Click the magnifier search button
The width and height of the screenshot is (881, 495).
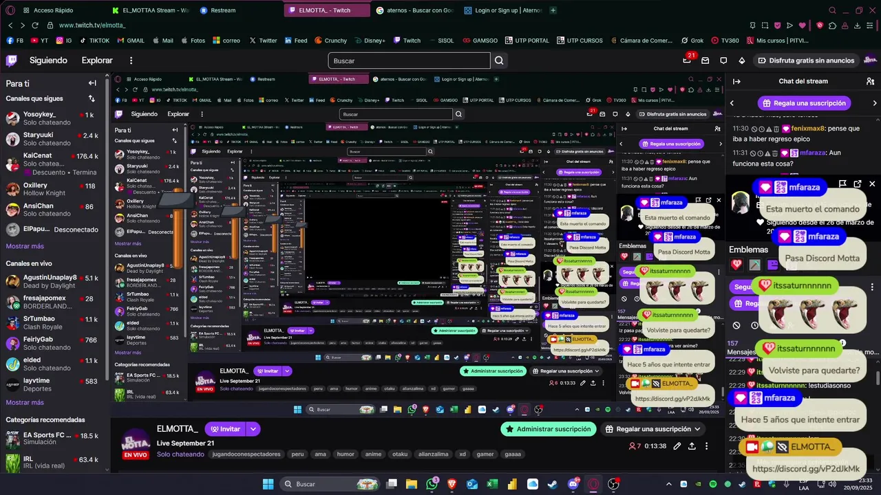499,60
